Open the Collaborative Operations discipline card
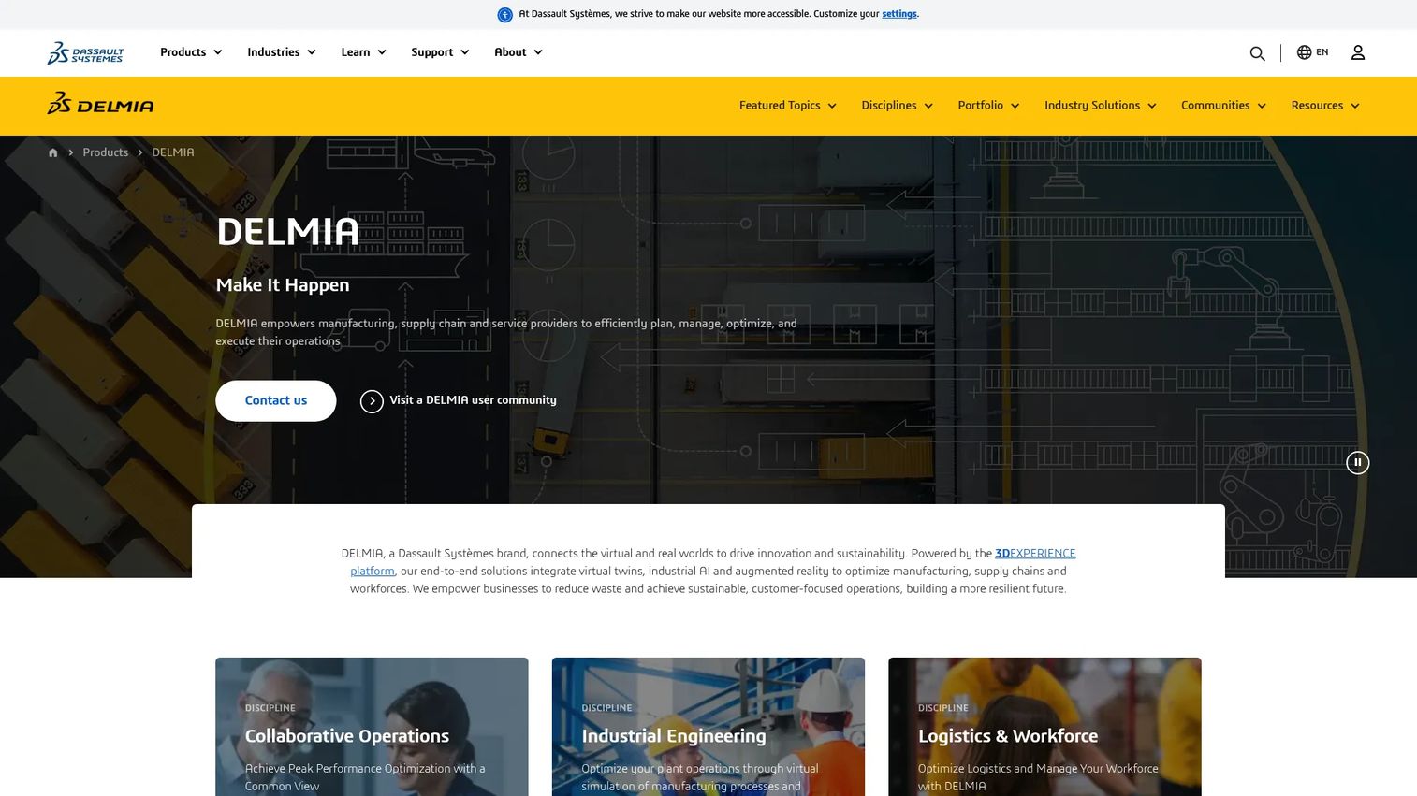1417x796 pixels. point(372,727)
